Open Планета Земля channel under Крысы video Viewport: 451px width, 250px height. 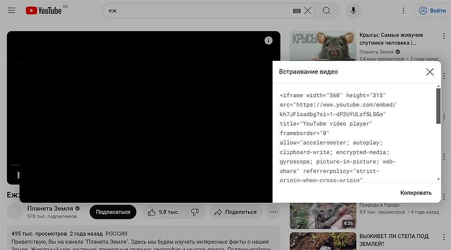[376, 52]
